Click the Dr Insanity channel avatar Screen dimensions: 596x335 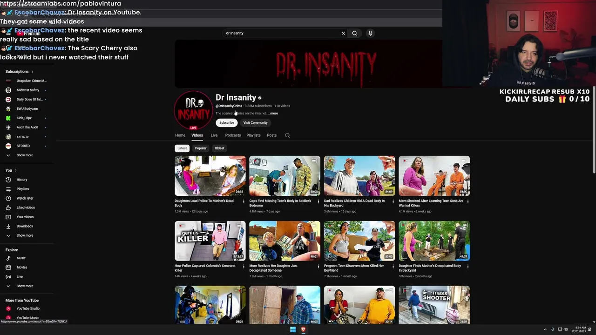tap(193, 110)
